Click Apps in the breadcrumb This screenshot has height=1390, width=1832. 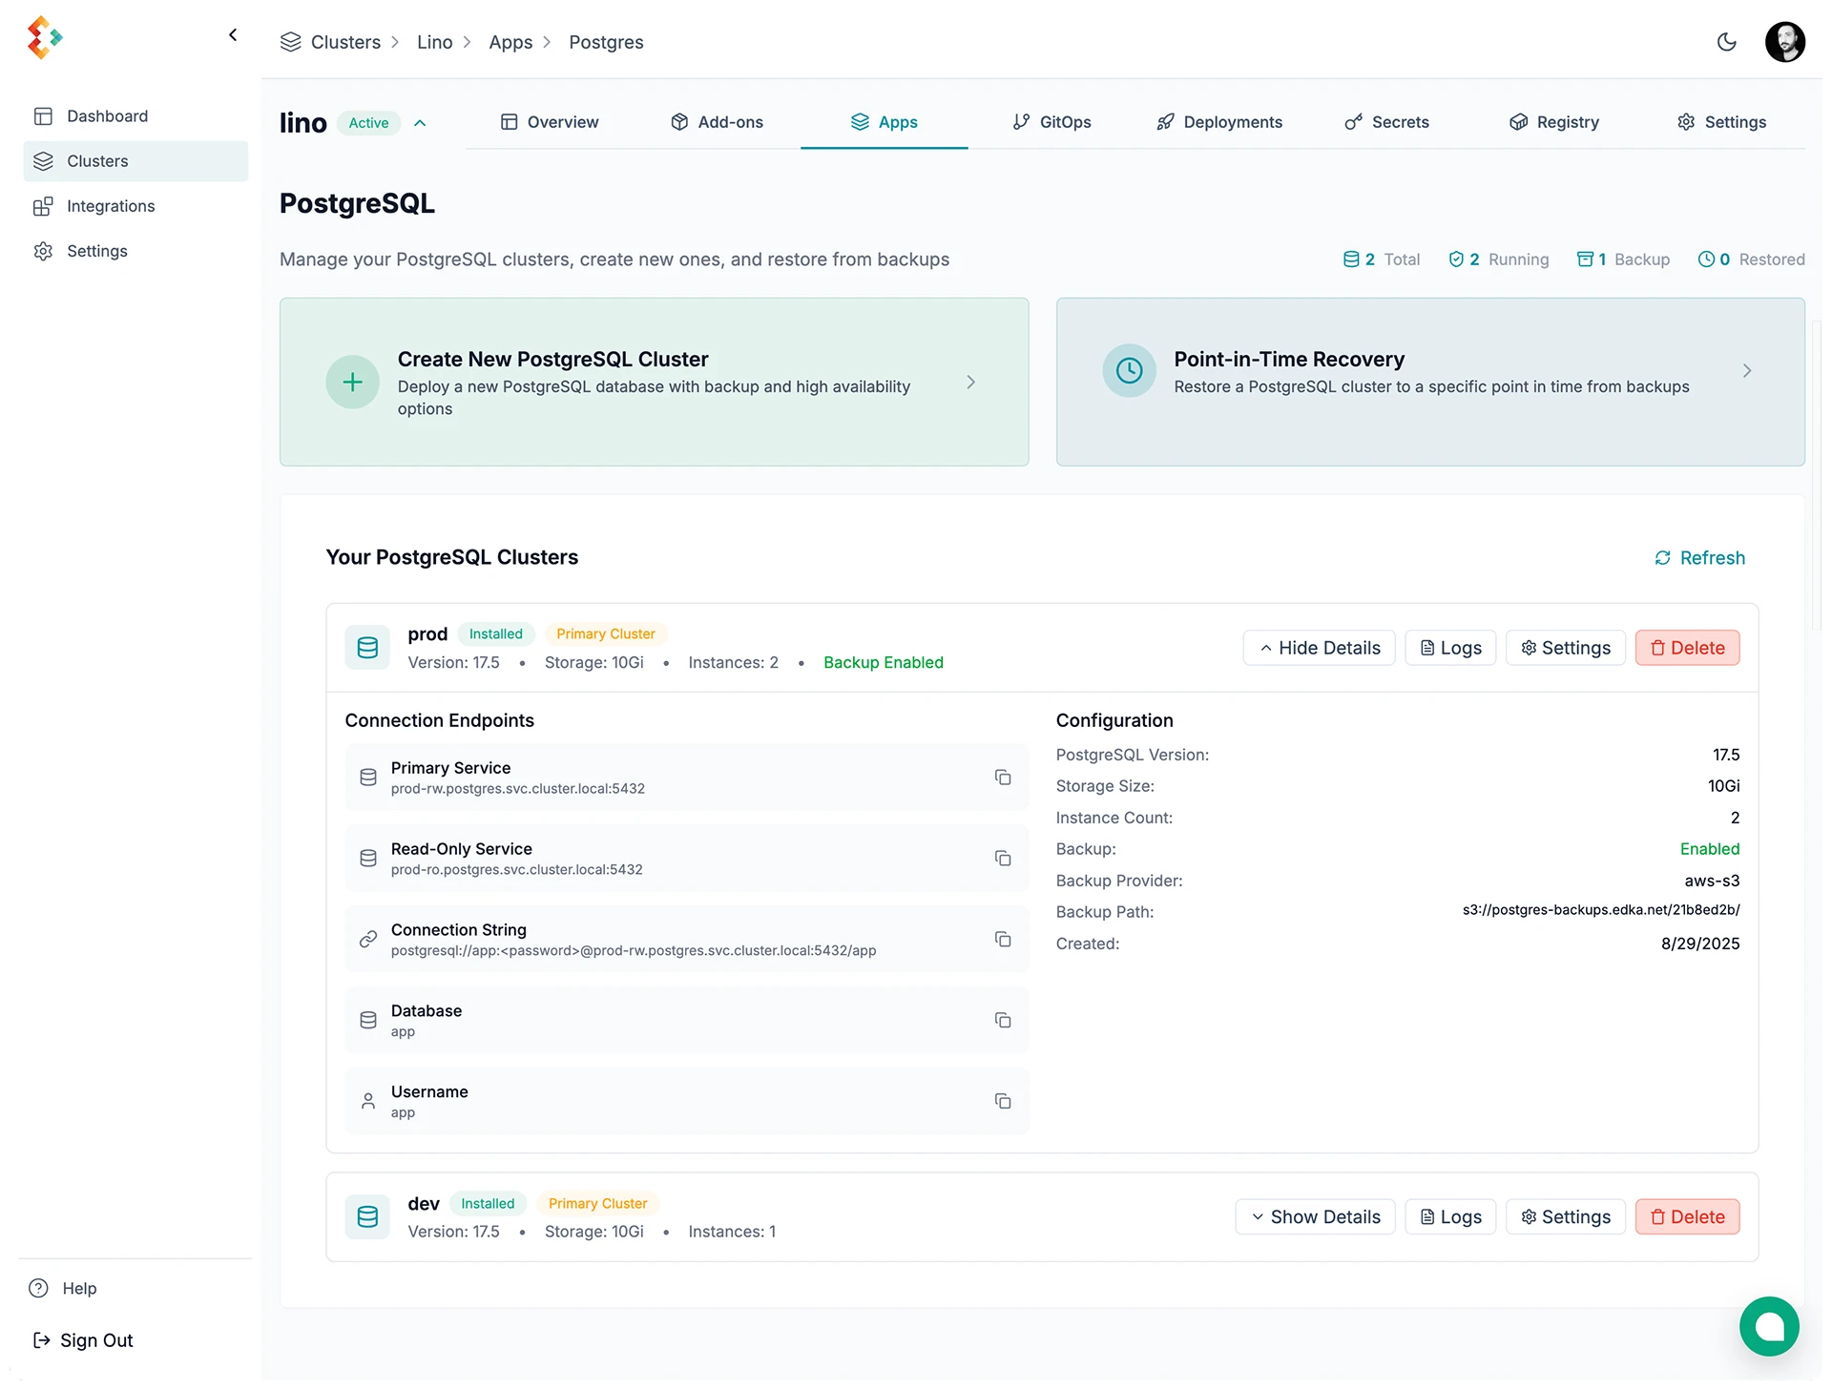[x=510, y=42]
